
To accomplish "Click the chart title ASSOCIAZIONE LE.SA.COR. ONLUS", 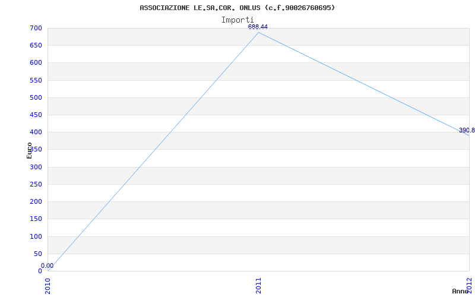I will [x=237, y=8].
